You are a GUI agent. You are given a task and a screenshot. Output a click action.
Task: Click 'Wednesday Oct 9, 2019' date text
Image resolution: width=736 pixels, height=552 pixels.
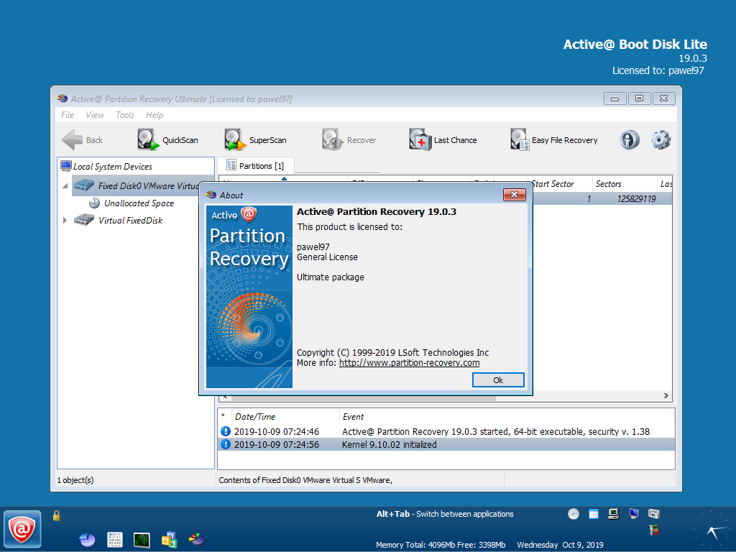tap(560, 545)
